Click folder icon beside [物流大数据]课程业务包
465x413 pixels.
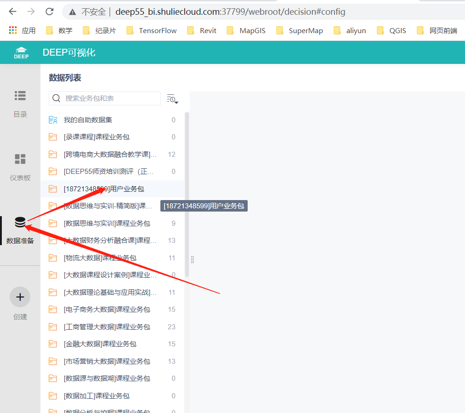click(x=52, y=257)
